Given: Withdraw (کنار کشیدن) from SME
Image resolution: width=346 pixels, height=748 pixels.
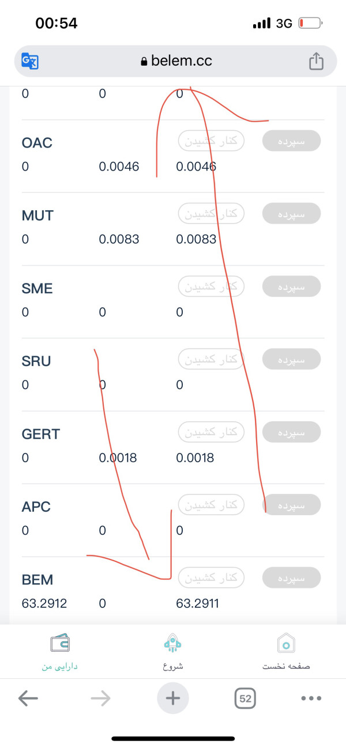Looking at the screenshot, I should pyautogui.click(x=211, y=286).
